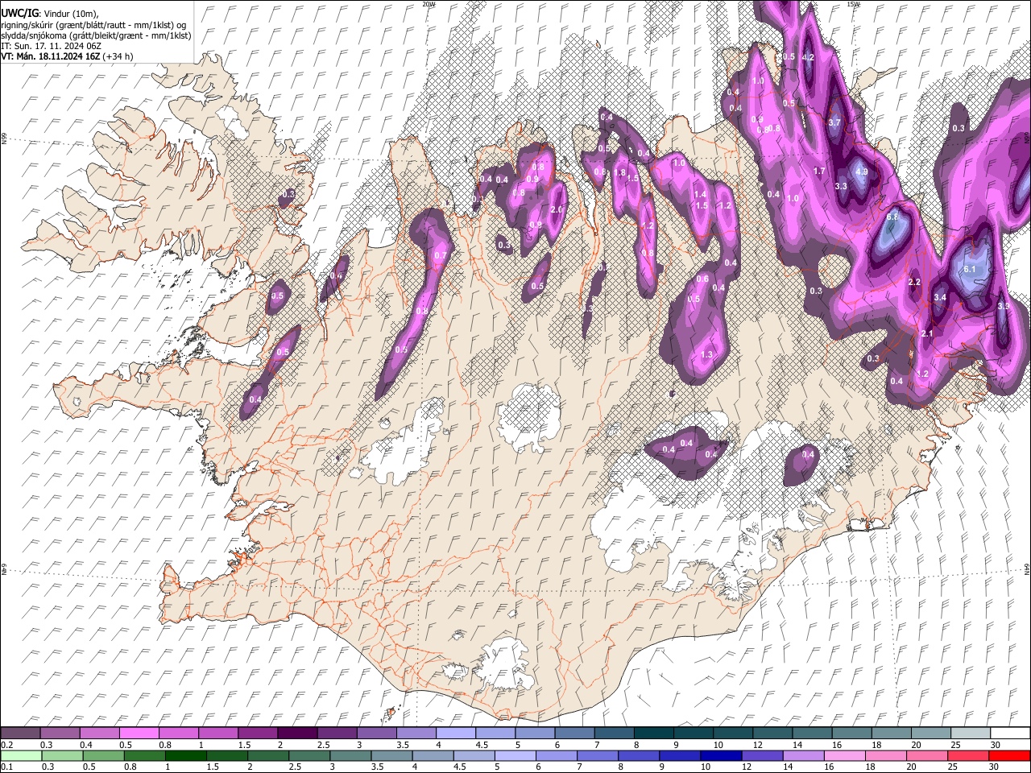Click the 0.2 label in the snow legend
This screenshot has width=1031, height=773.
tap(7, 745)
